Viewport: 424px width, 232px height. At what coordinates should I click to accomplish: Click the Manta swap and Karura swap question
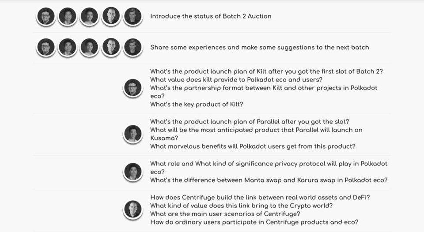(269, 180)
